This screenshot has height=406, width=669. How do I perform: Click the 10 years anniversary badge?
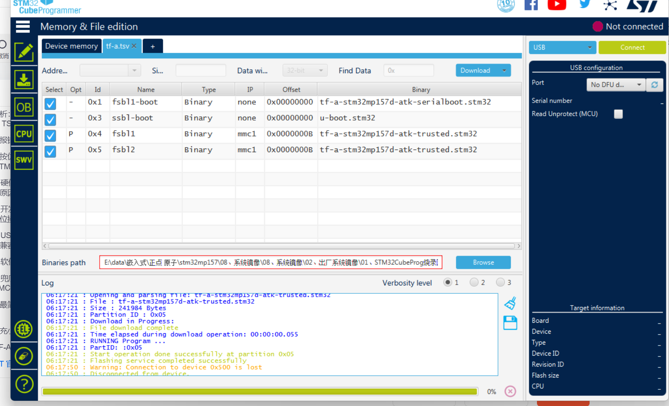[506, 5]
